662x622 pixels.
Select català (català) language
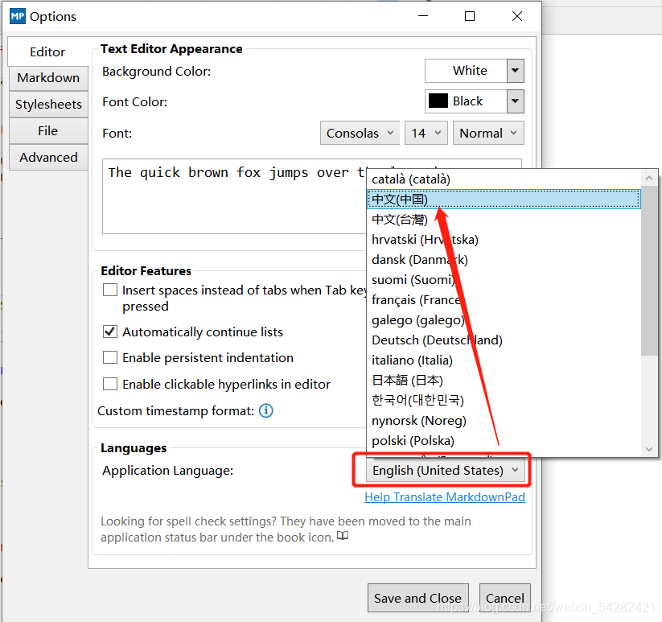(x=504, y=179)
